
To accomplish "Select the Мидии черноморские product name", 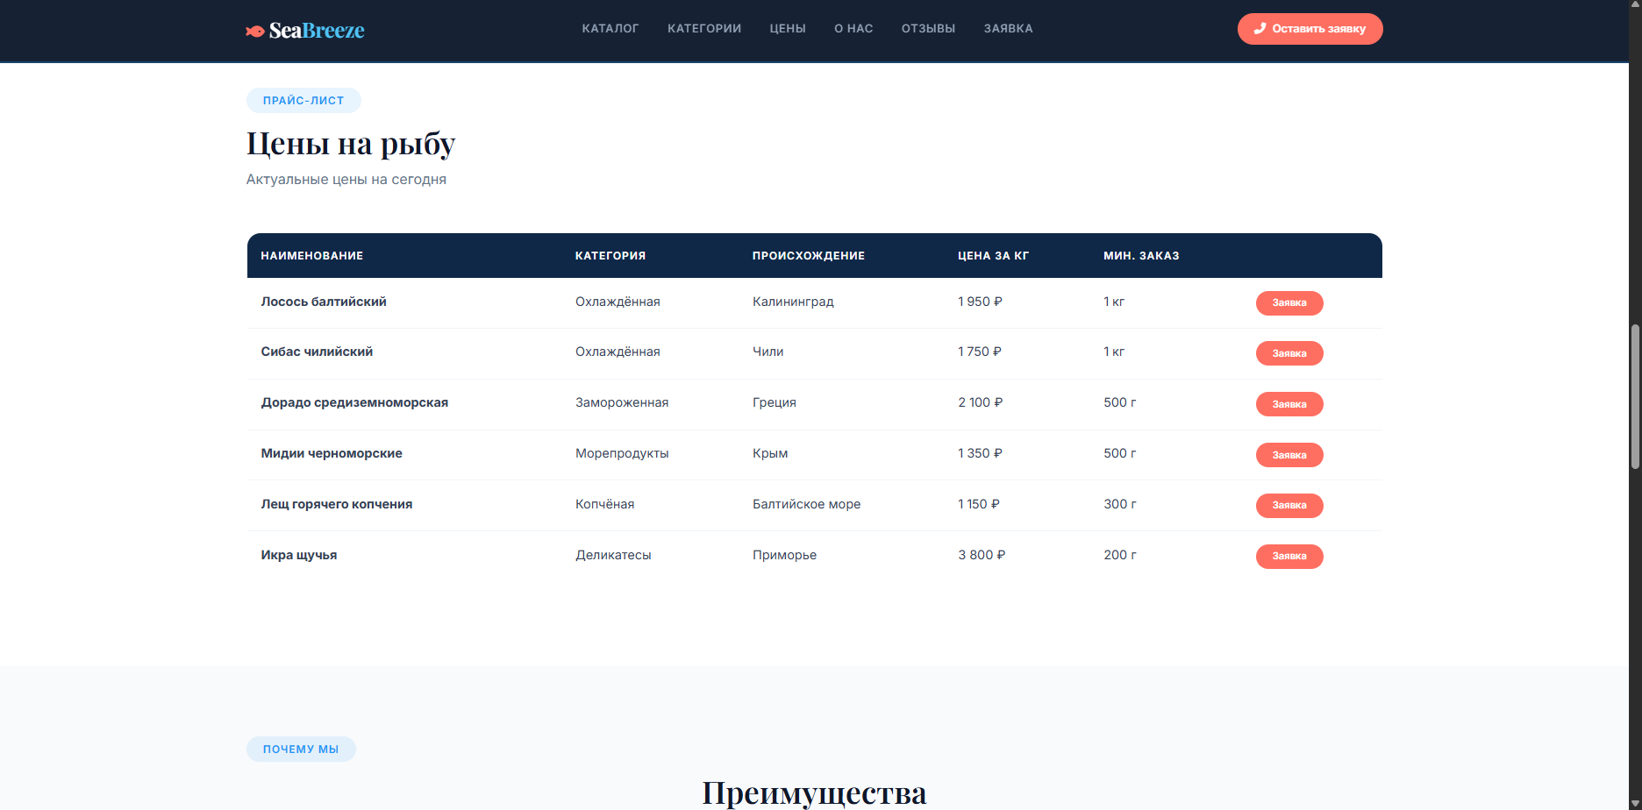I will click(x=332, y=453).
